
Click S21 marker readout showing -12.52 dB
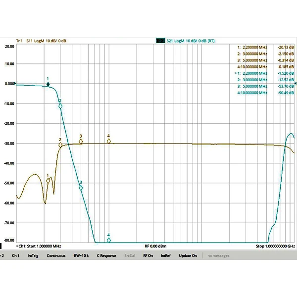click(x=265, y=80)
